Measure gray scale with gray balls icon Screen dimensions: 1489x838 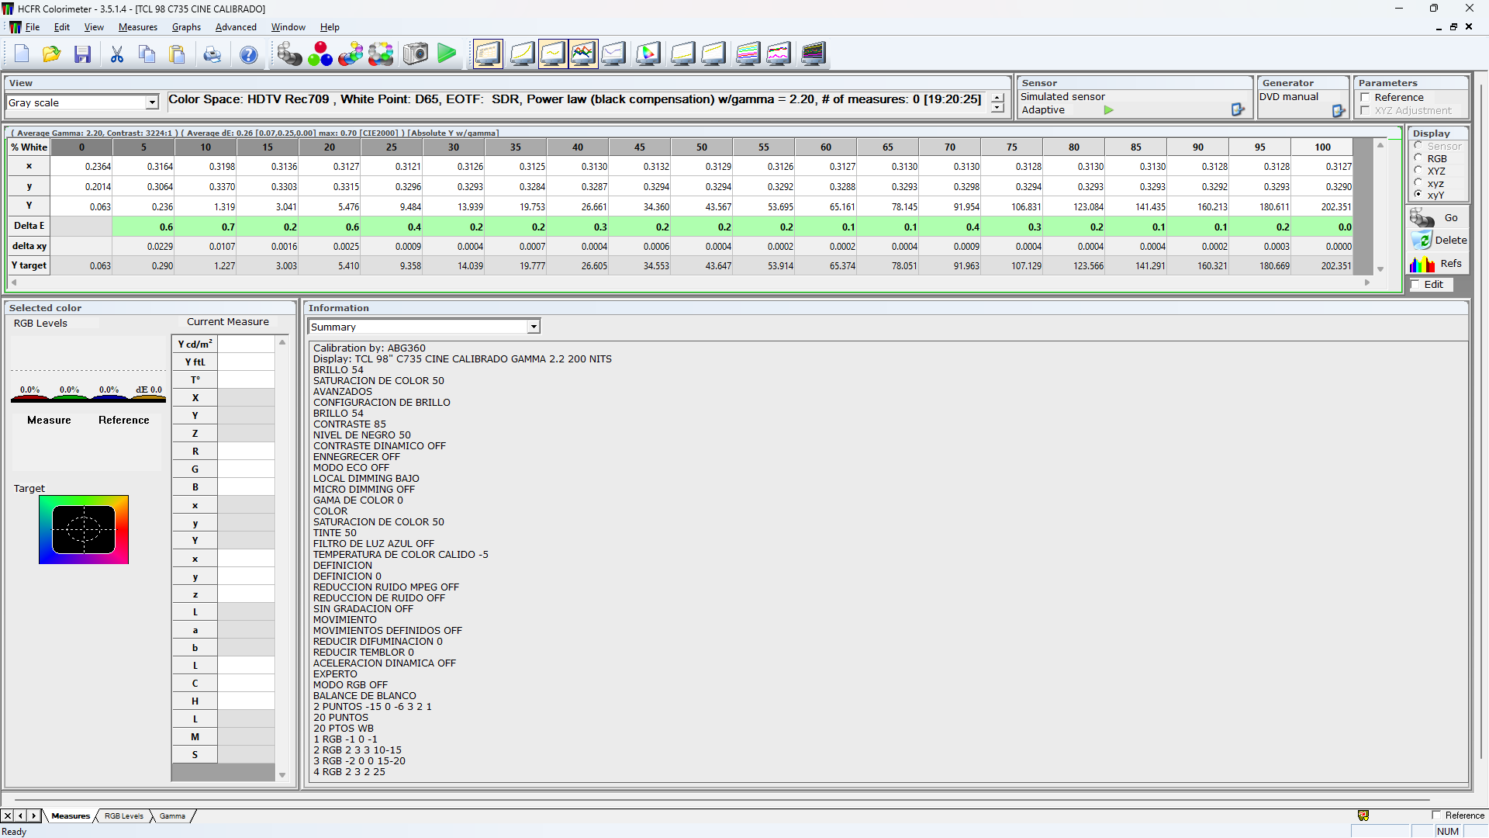point(289,54)
